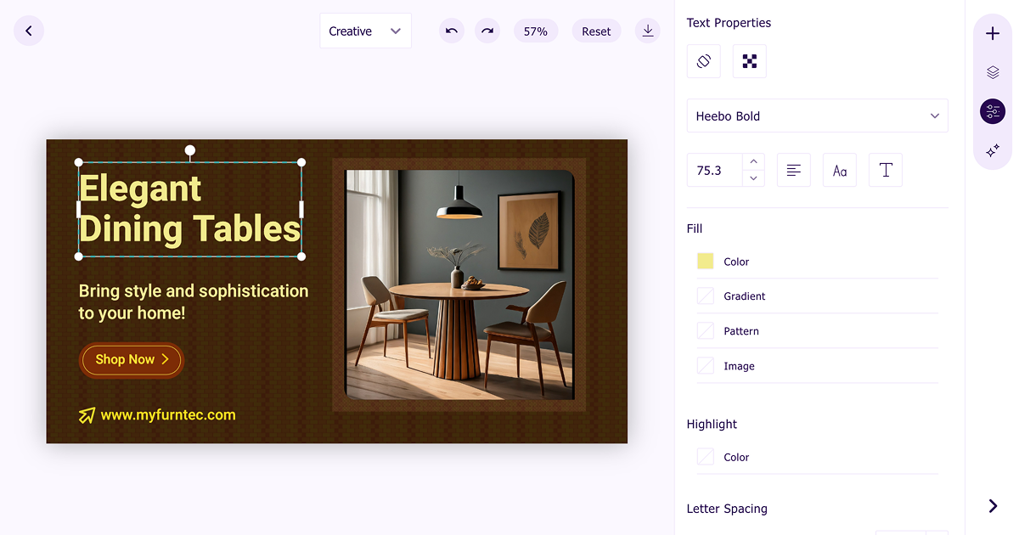Increase font size with the up stepper

pyautogui.click(x=753, y=161)
